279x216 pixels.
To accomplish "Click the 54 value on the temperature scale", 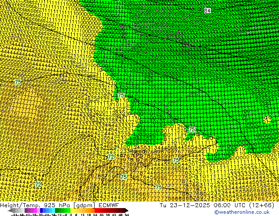I will (x=127, y=215).
